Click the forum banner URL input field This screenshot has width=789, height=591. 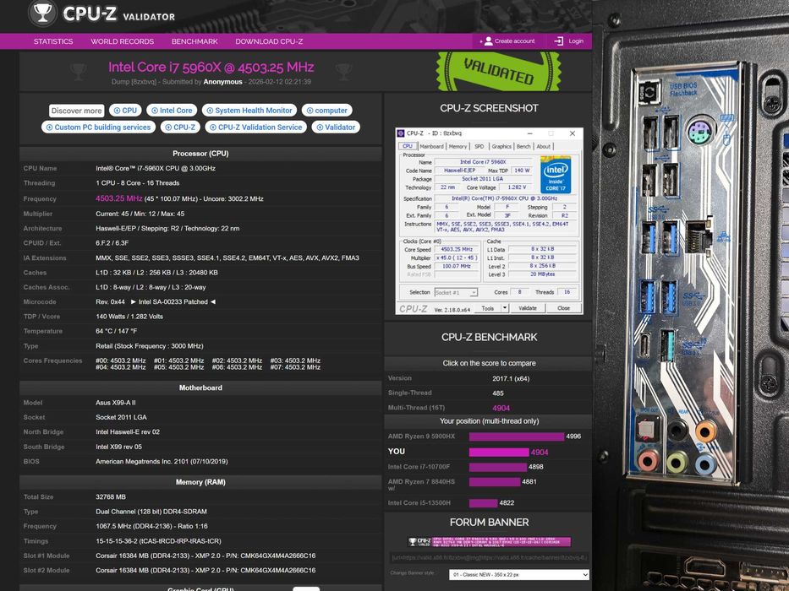click(x=489, y=557)
